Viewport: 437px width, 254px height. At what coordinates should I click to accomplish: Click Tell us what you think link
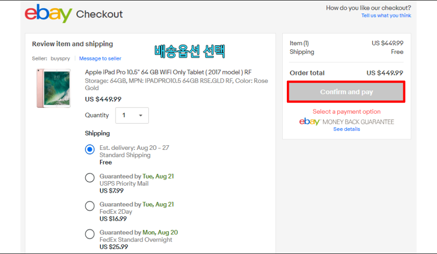coord(386,16)
